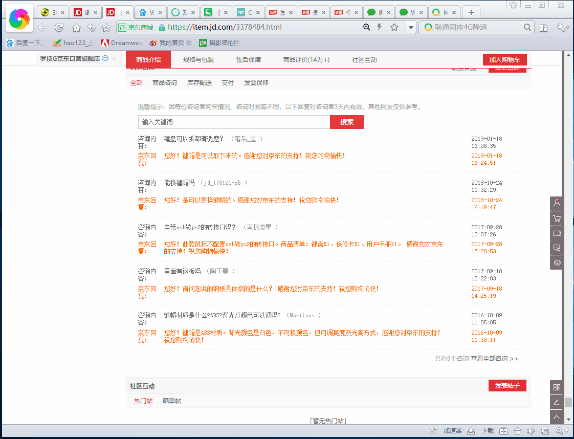
Task: Open the 摄影师拍照 bookmark
Action: coord(219,43)
